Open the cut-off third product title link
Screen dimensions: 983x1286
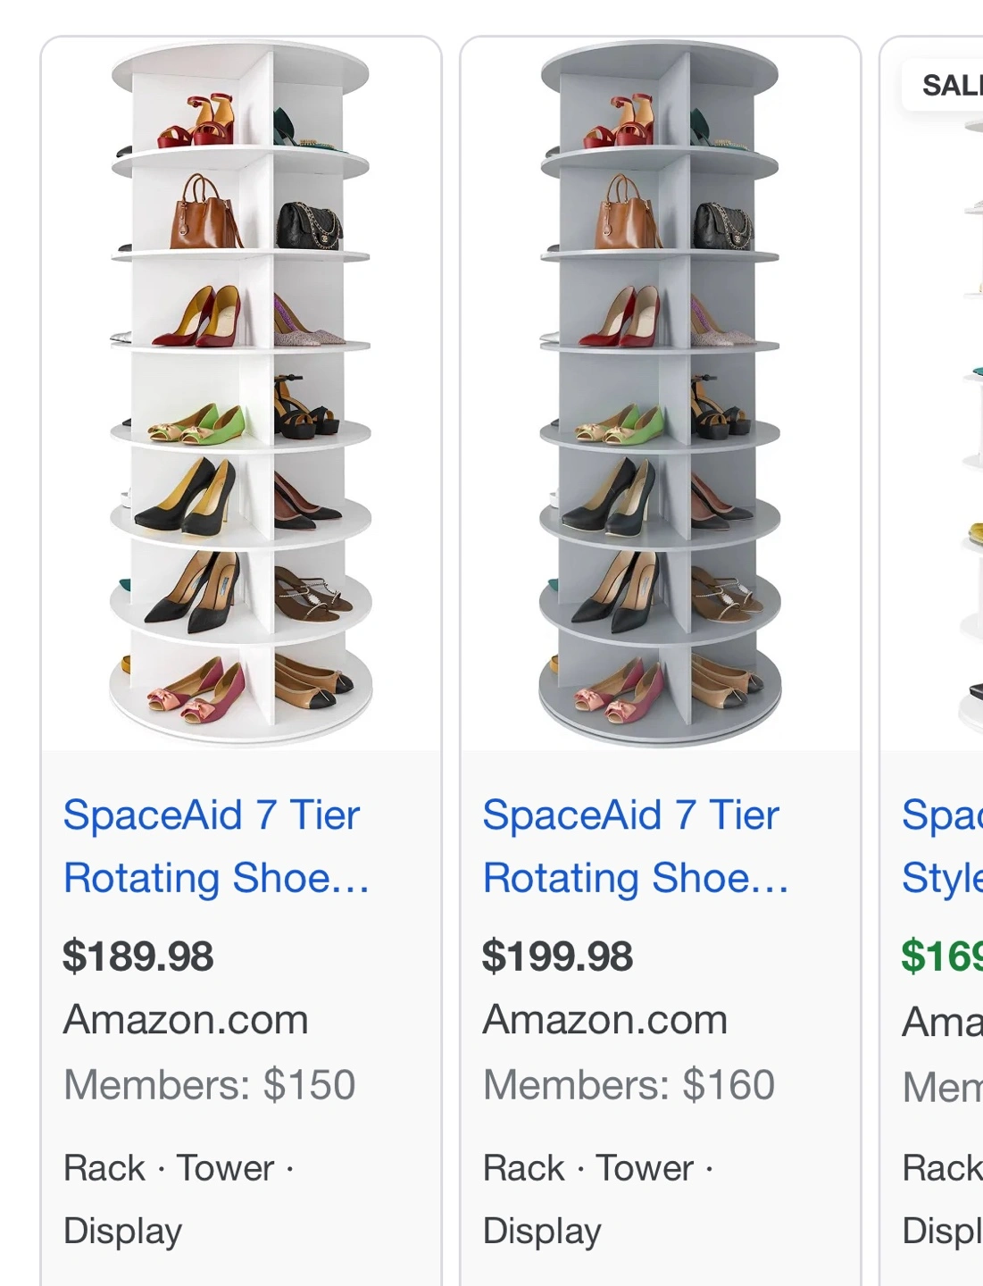[x=941, y=846]
